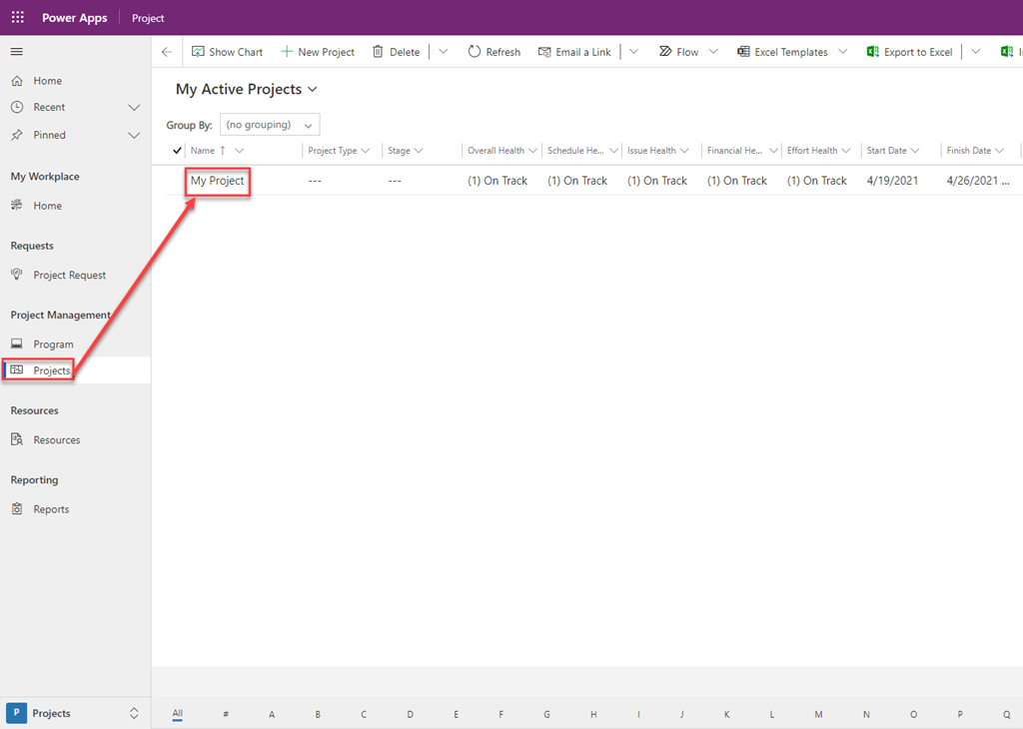Click the Show Chart button

pyautogui.click(x=227, y=52)
